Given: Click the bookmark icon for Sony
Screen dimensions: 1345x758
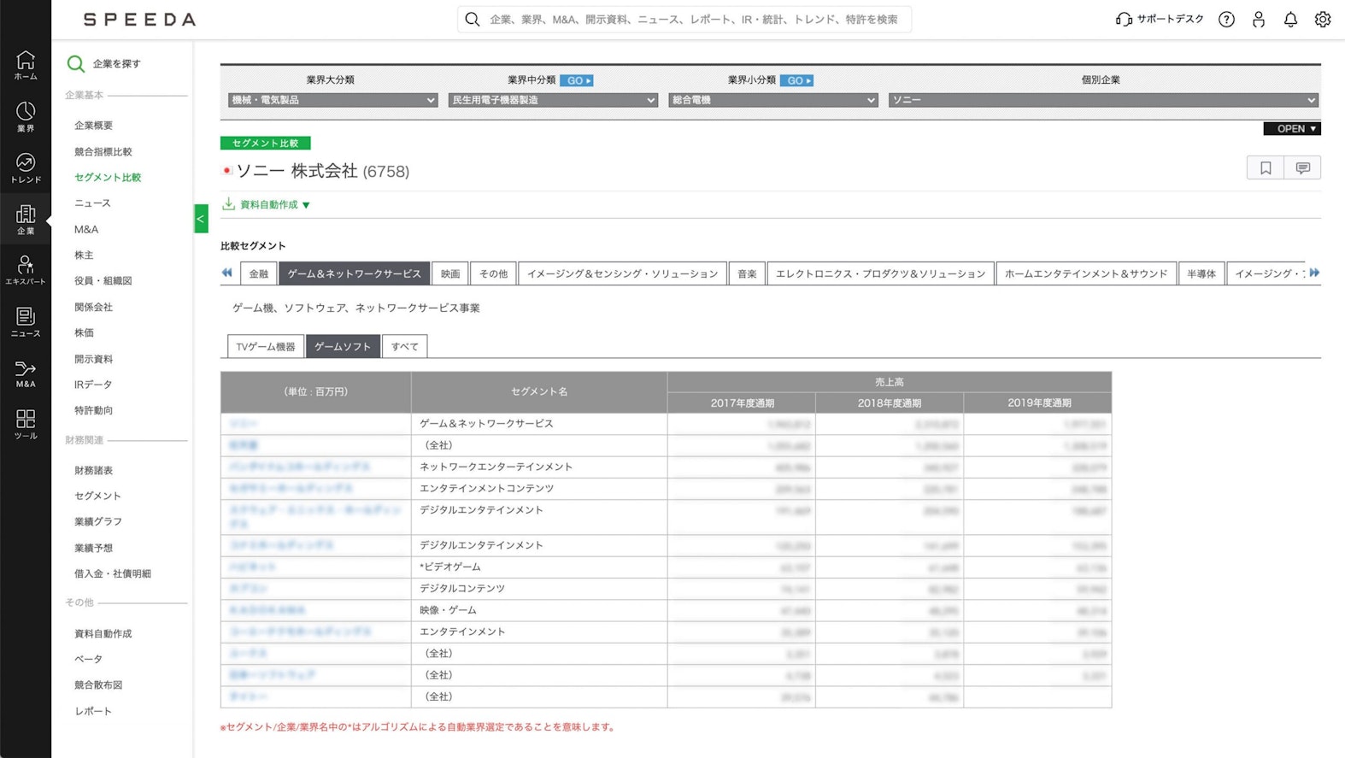Looking at the screenshot, I should [x=1266, y=168].
